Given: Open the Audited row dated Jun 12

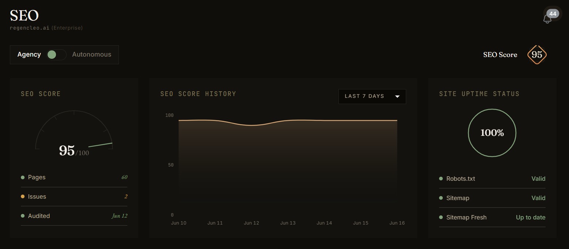Looking at the screenshot, I should point(74,216).
